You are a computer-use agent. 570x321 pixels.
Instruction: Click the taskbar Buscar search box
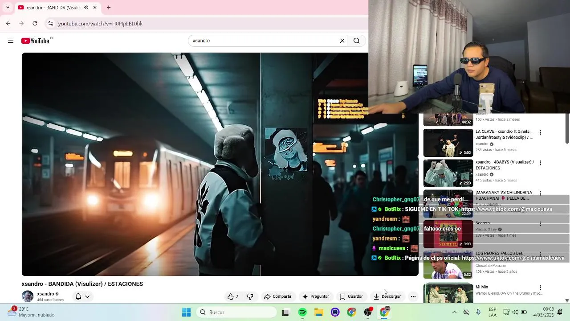[237, 313]
